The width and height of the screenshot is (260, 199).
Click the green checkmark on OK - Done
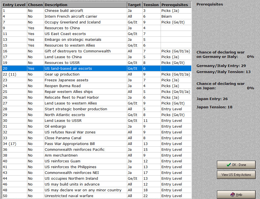229,165
